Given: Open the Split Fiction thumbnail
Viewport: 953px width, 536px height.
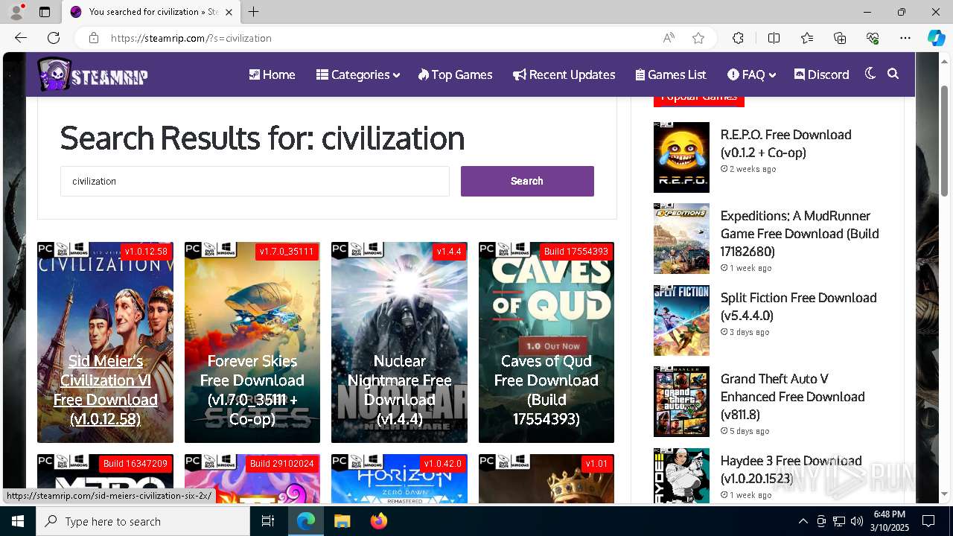Looking at the screenshot, I should (x=681, y=320).
